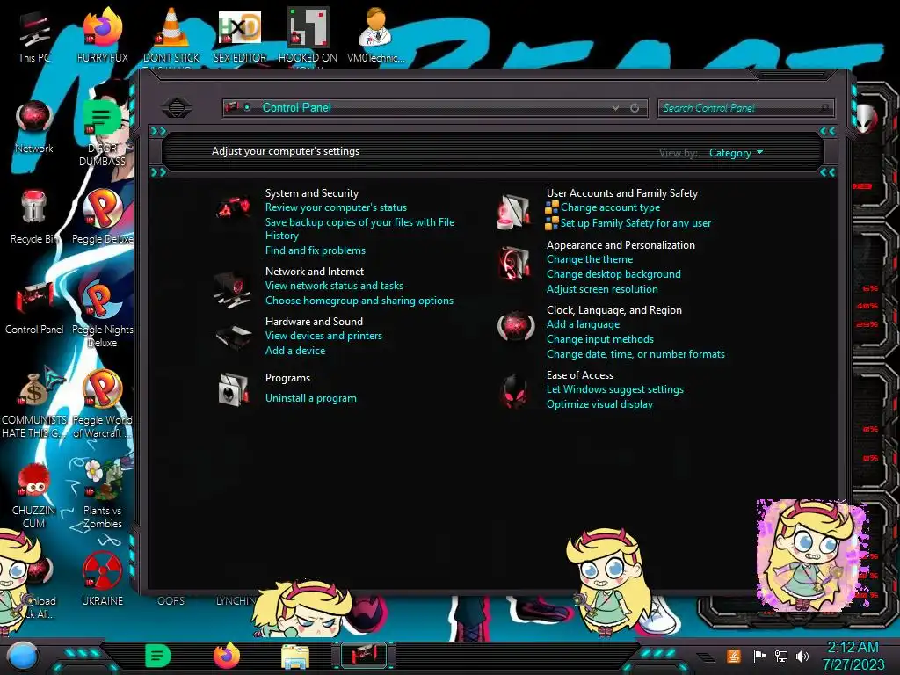Image resolution: width=900 pixels, height=675 pixels.
Task: Click the Add a device link
Action: pos(295,350)
